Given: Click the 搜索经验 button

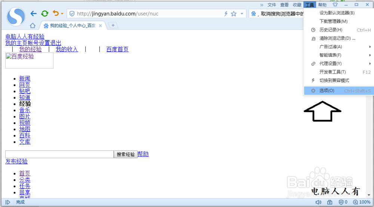Looking at the screenshot, I should point(126,155).
